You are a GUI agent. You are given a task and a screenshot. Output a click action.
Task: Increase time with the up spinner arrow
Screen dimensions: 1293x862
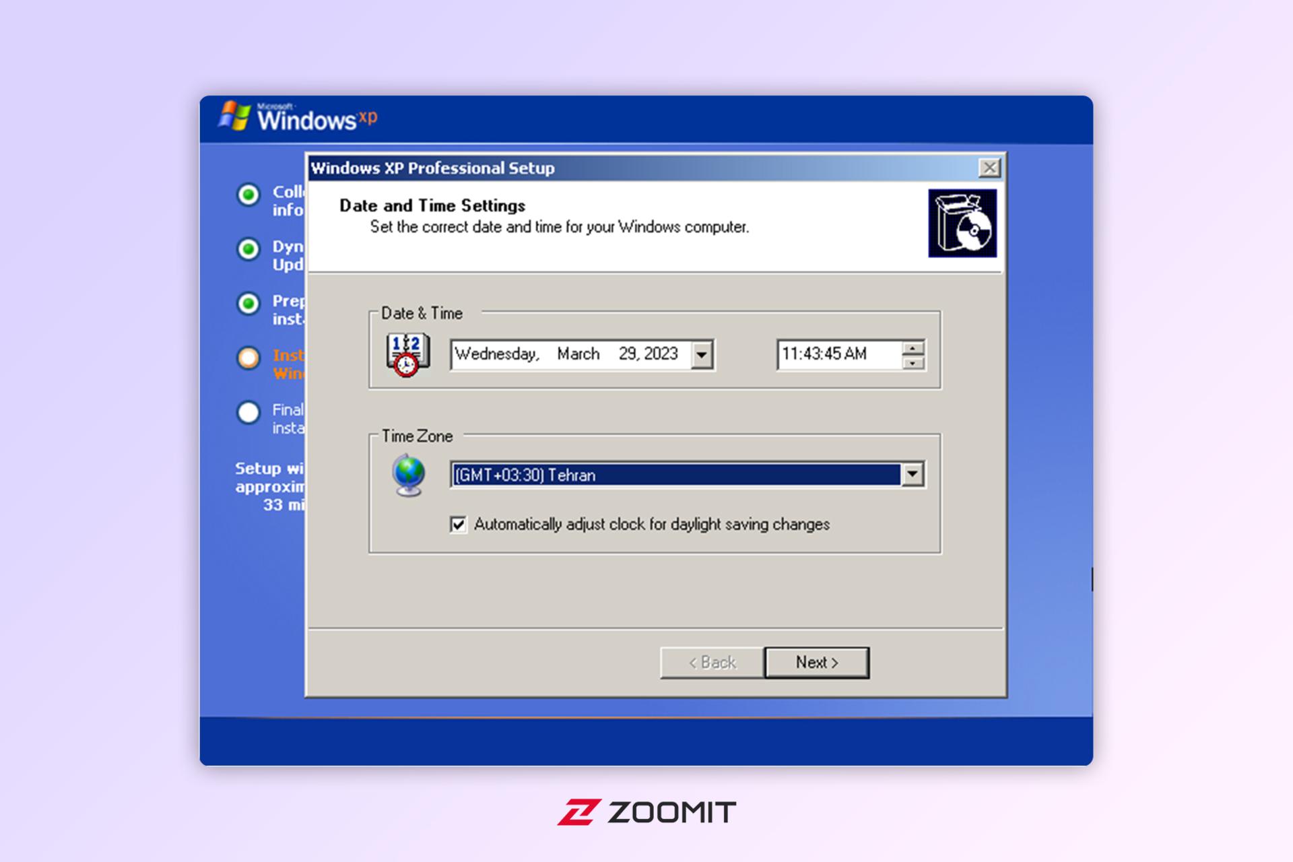(913, 348)
